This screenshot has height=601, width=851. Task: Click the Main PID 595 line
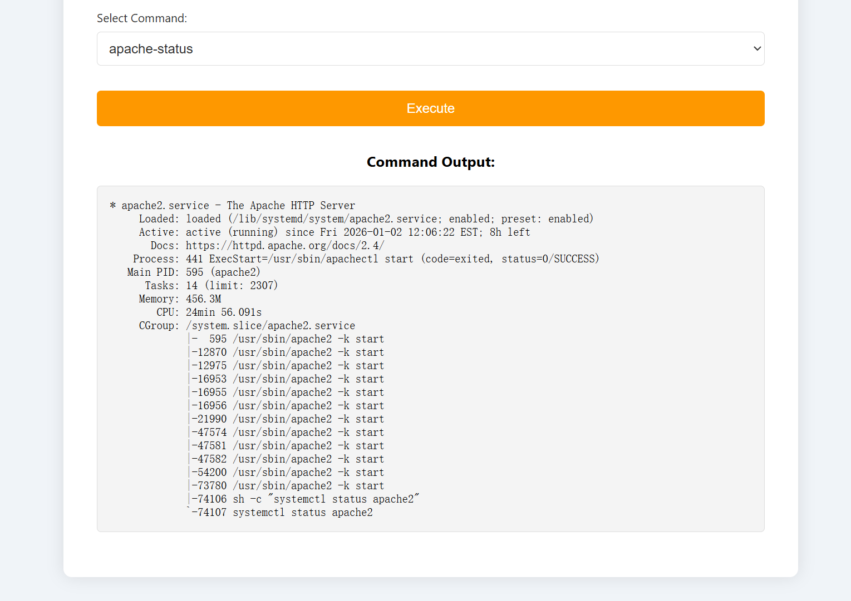(x=194, y=272)
